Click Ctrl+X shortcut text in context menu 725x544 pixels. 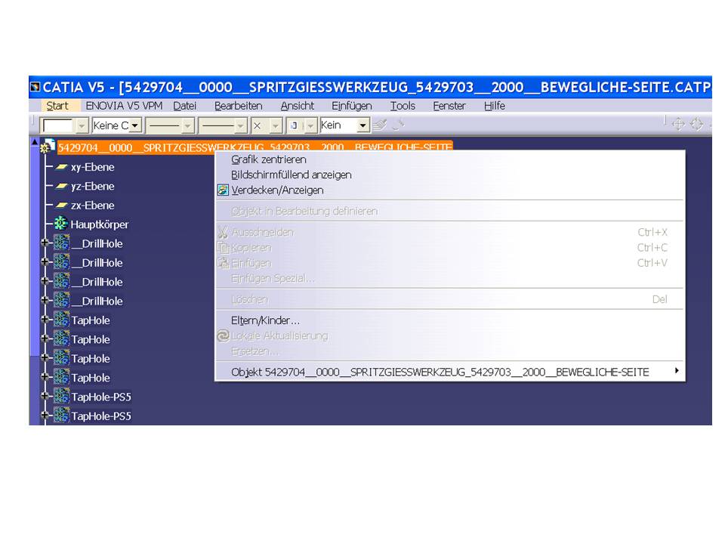tap(652, 232)
